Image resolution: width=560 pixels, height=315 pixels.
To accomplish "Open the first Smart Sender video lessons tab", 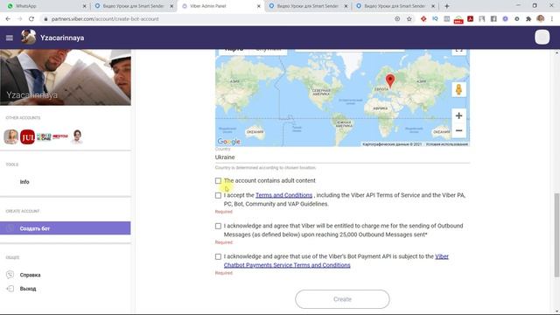I will click(134, 6).
